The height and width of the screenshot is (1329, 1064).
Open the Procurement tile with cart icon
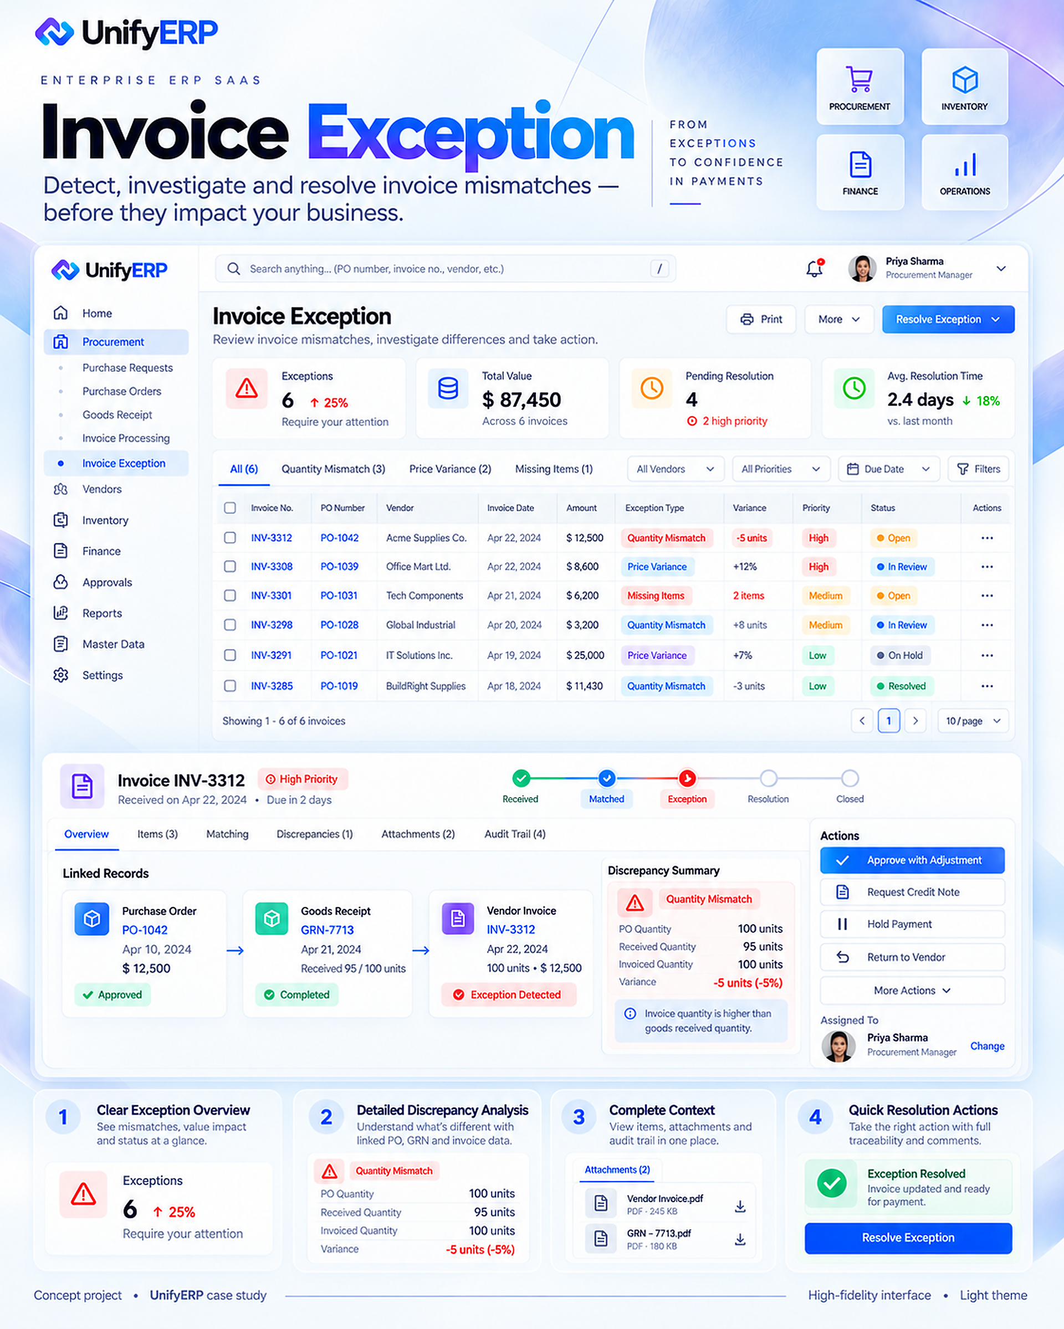point(860,87)
